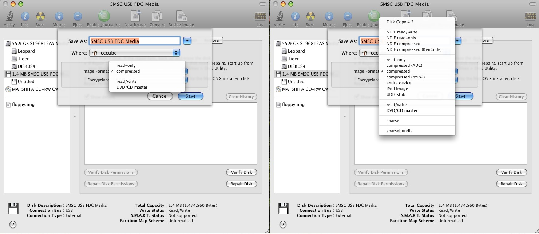This screenshot has height=234, width=539.
Task: Open Info from the left window toolbar
Action: [x=25, y=16]
